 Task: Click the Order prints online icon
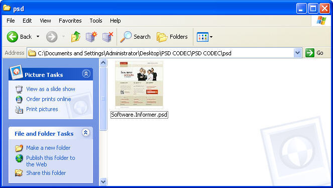coord(19,99)
